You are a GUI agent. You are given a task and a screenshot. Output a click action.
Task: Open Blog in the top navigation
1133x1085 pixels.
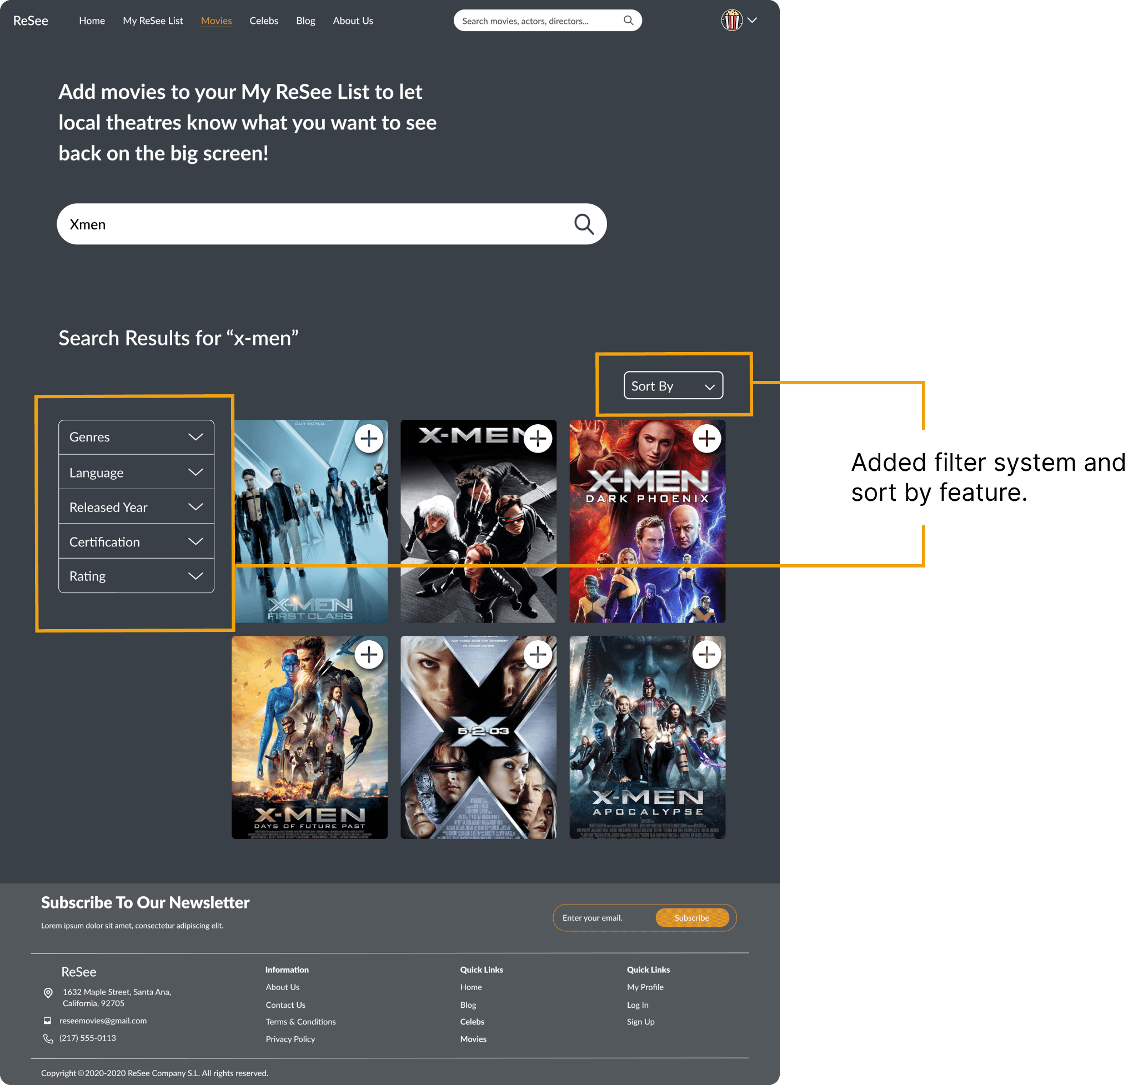(x=305, y=21)
